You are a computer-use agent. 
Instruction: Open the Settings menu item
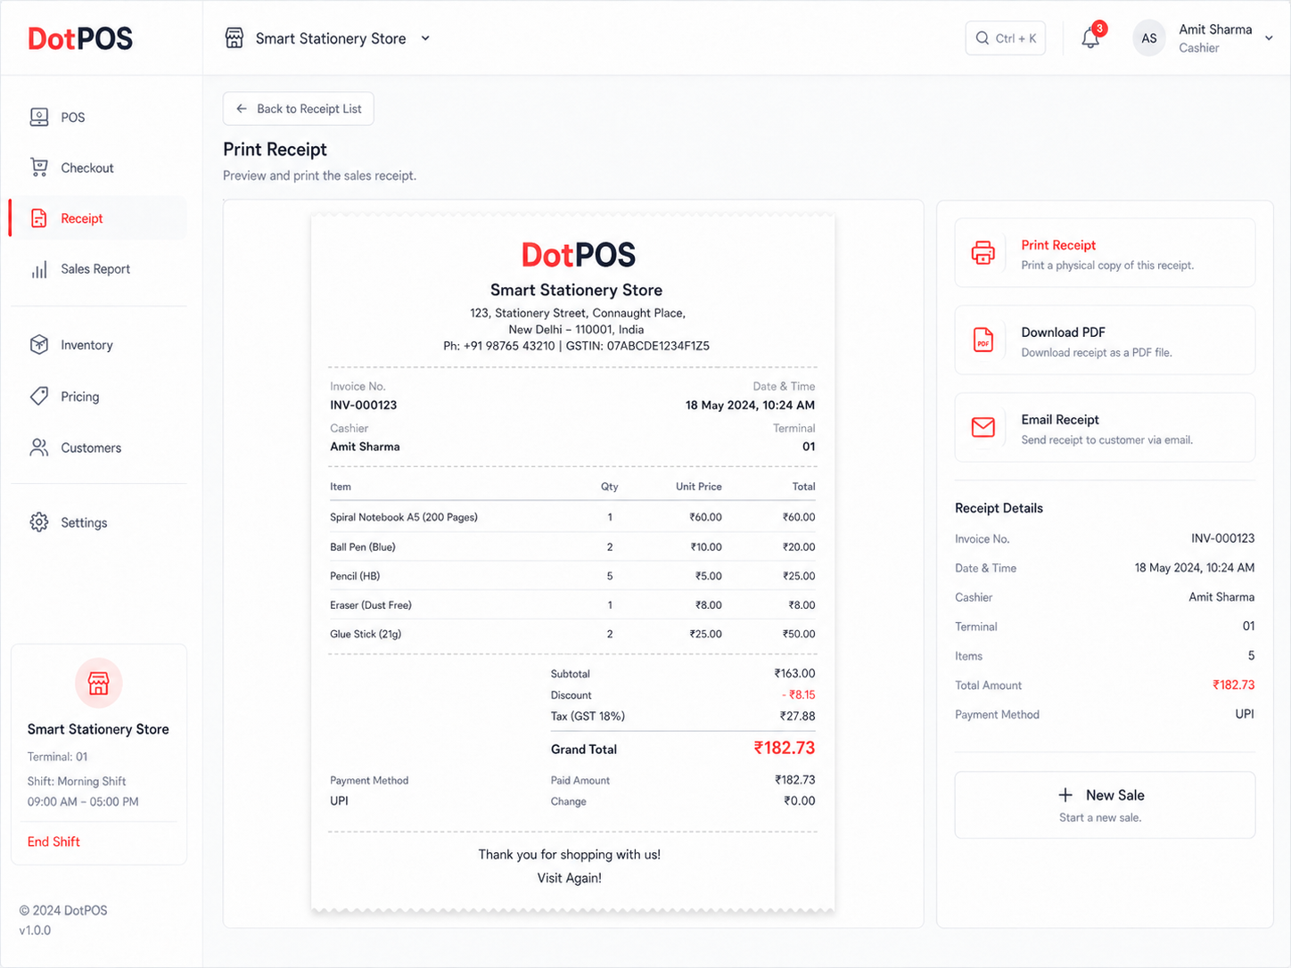tap(98, 522)
